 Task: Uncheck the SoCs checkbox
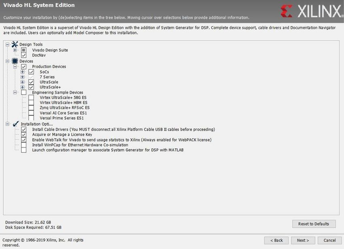pos(31,72)
